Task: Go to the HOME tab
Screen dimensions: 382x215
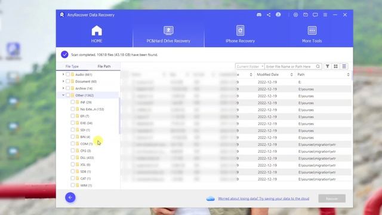Action: tap(97, 35)
